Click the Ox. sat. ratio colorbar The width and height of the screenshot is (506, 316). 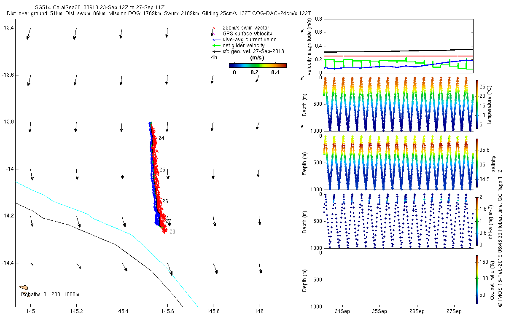click(x=477, y=280)
